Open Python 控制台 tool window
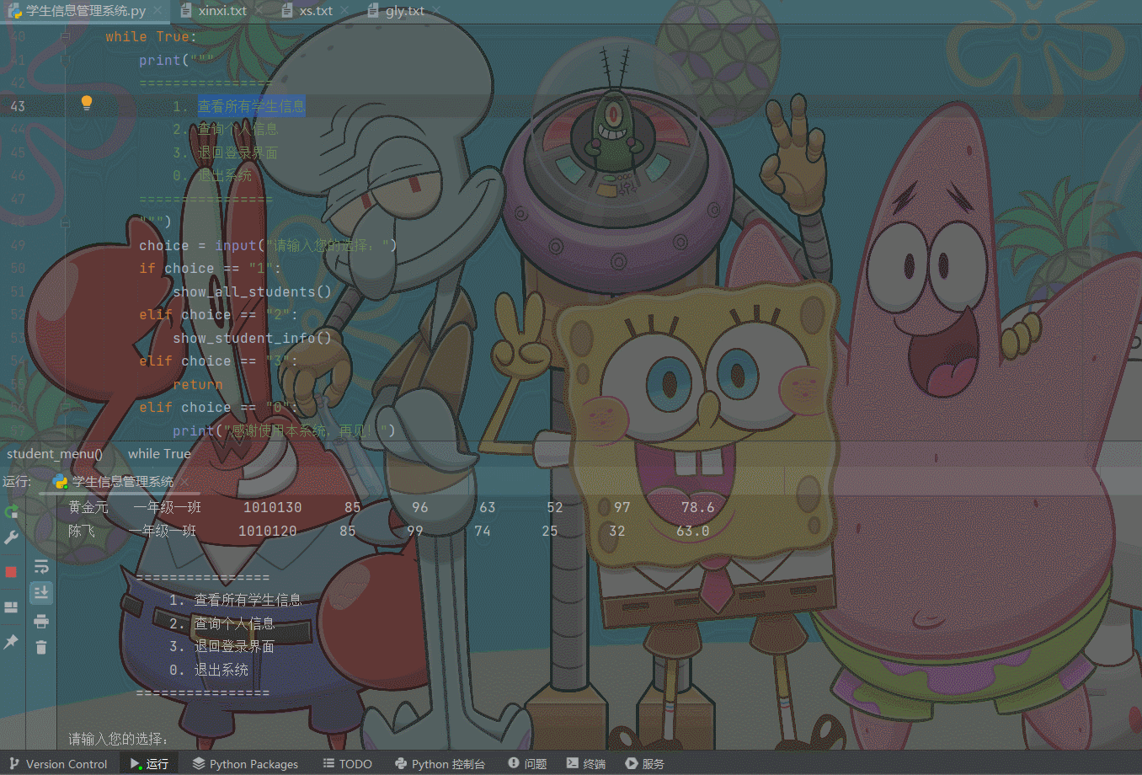 (440, 764)
